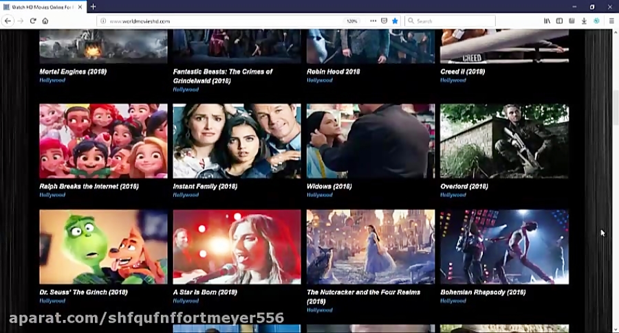
Task: Click The Grinch poster thumbnail
Action: tap(103, 246)
